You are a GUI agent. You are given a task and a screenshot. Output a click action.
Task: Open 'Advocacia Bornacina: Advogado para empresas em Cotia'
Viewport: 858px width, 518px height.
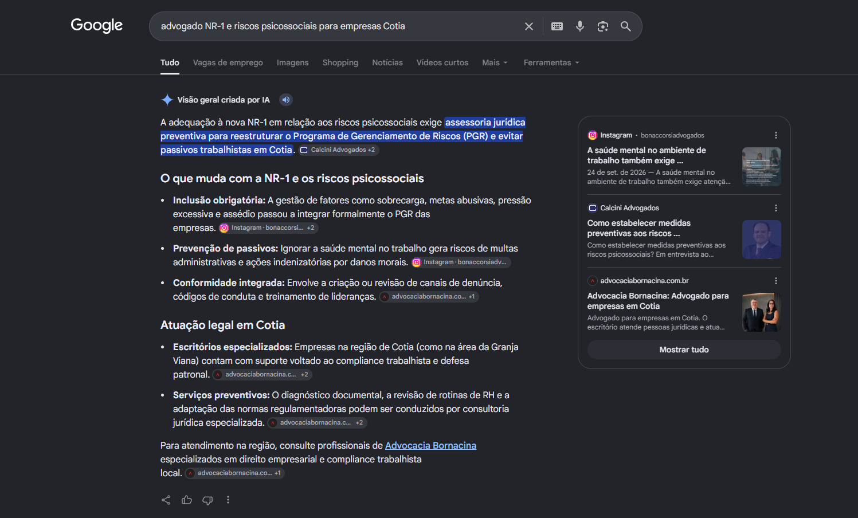click(x=658, y=301)
